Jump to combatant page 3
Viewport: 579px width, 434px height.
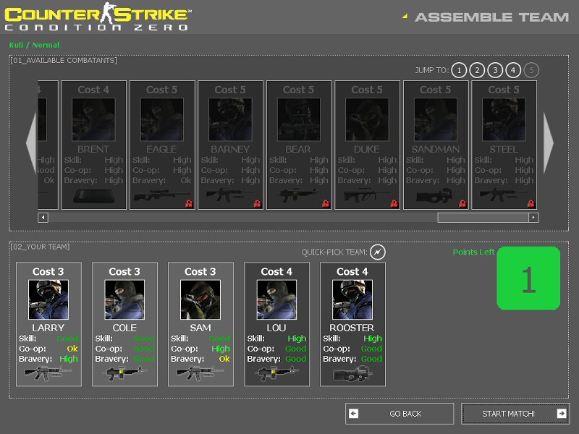(x=495, y=70)
